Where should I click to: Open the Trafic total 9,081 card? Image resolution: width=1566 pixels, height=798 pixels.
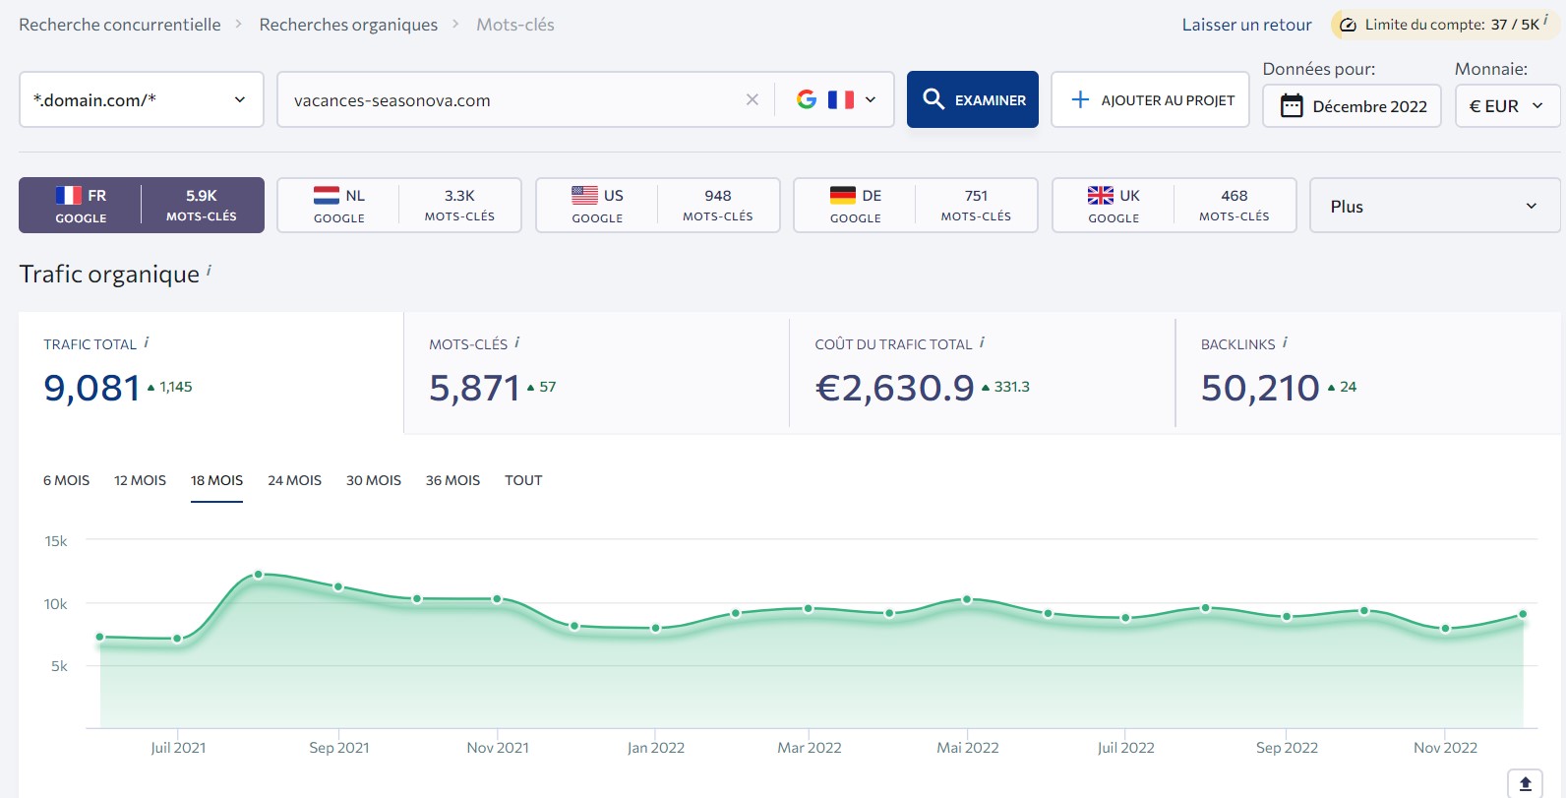click(x=211, y=373)
